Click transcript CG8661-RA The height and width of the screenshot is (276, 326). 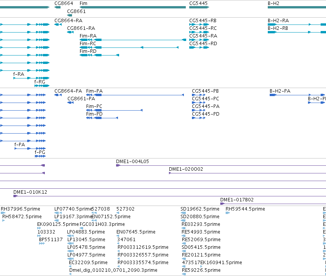81,28
